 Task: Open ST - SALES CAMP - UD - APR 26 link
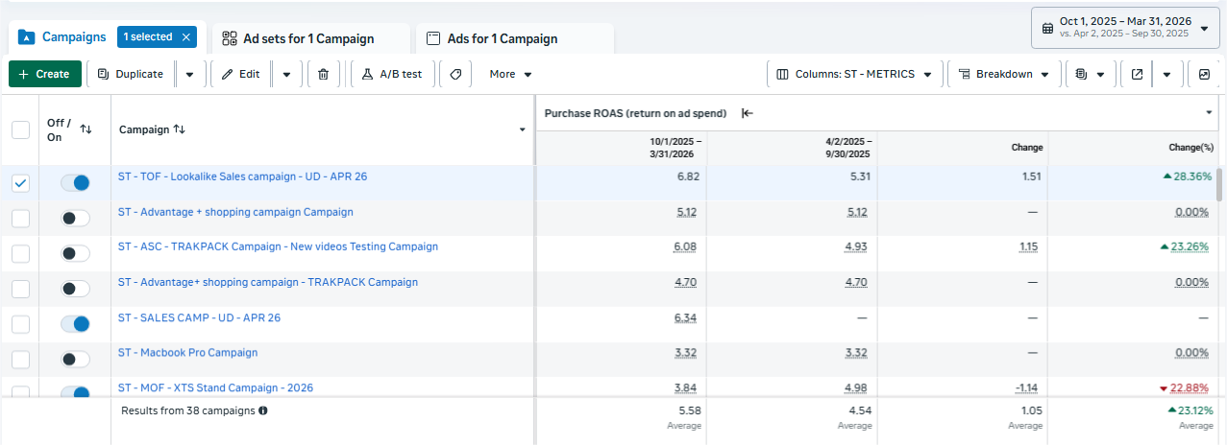point(199,317)
